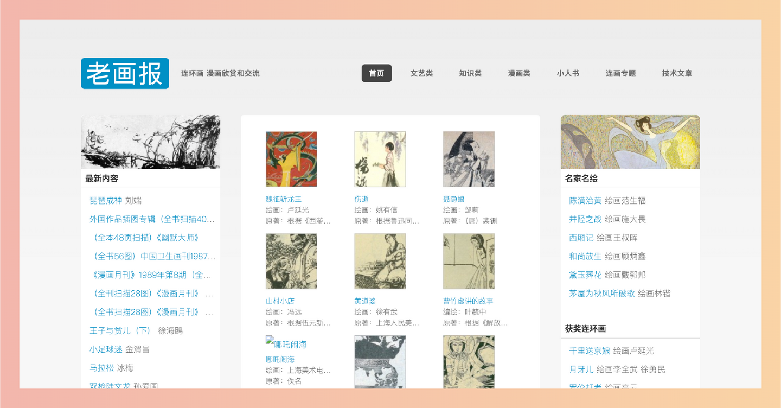Click the 获奖连环画 section heading

[x=586, y=329]
